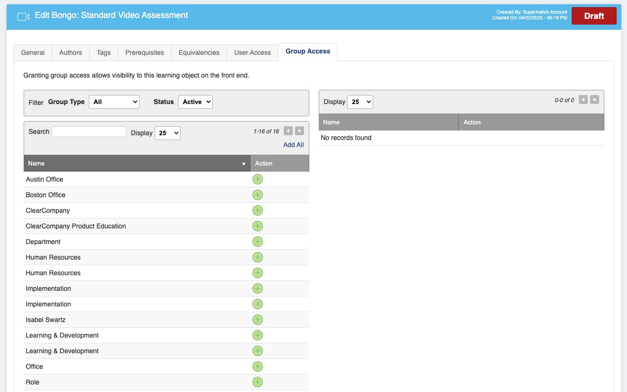Viewport: 627px width, 392px height.
Task: Switch to the General tab
Action: coord(33,52)
